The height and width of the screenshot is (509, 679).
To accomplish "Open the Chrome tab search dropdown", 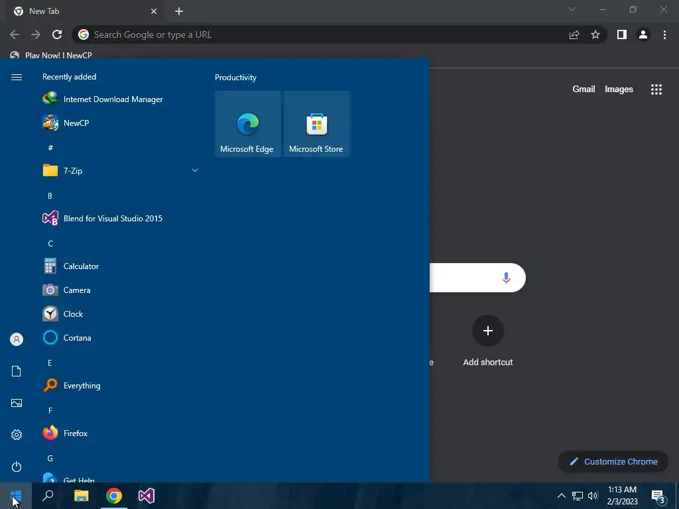I will pyautogui.click(x=572, y=9).
